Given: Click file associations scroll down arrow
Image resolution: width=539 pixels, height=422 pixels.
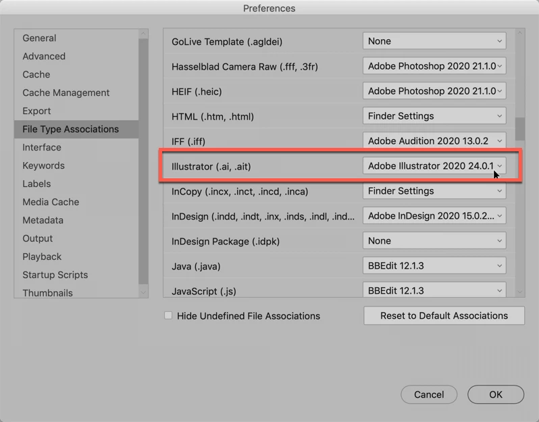Looking at the screenshot, I should (x=520, y=292).
